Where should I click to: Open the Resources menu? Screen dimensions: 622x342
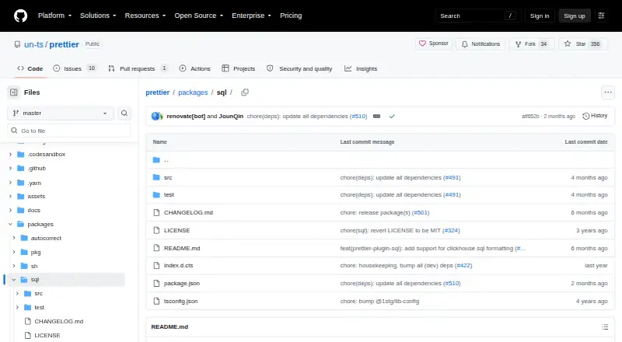pyautogui.click(x=145, y=16)
